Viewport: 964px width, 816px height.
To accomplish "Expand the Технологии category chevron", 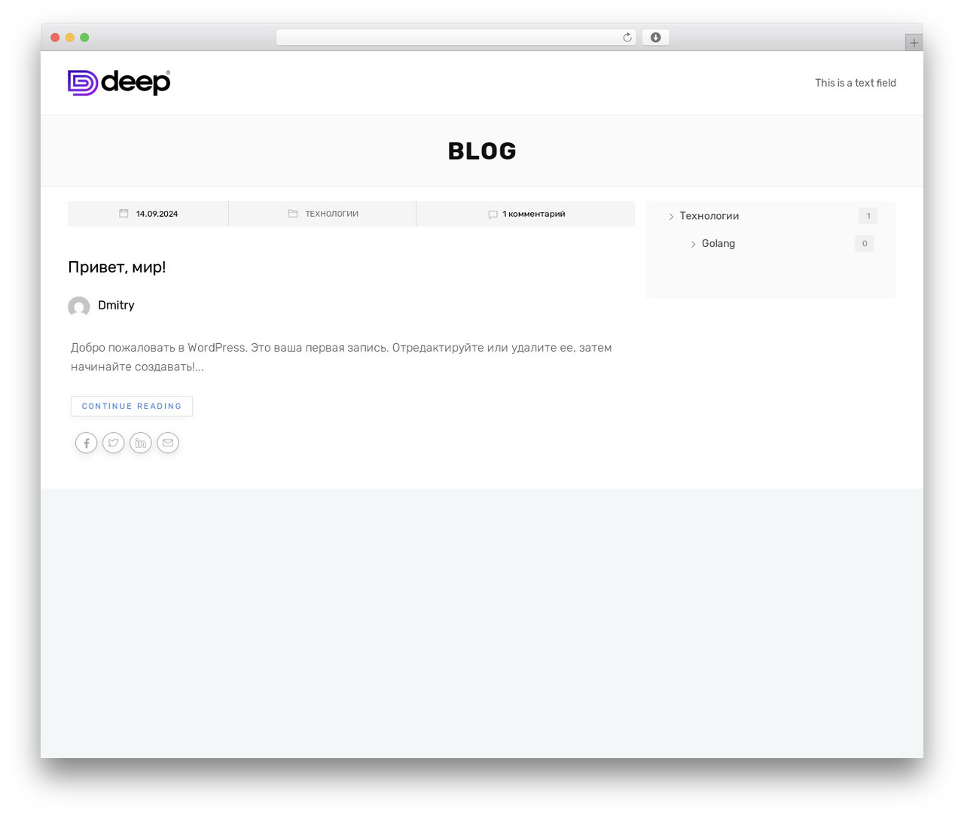I will pyautogui.click(x=671, y=217).
